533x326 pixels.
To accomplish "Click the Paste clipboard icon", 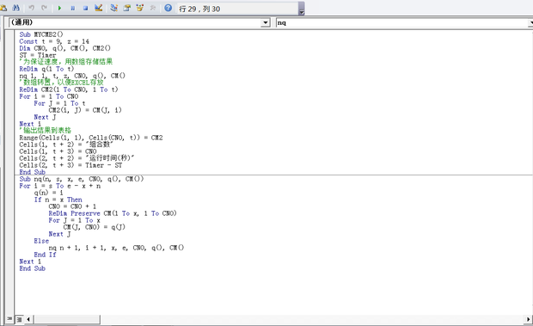I will coord(3,8).
